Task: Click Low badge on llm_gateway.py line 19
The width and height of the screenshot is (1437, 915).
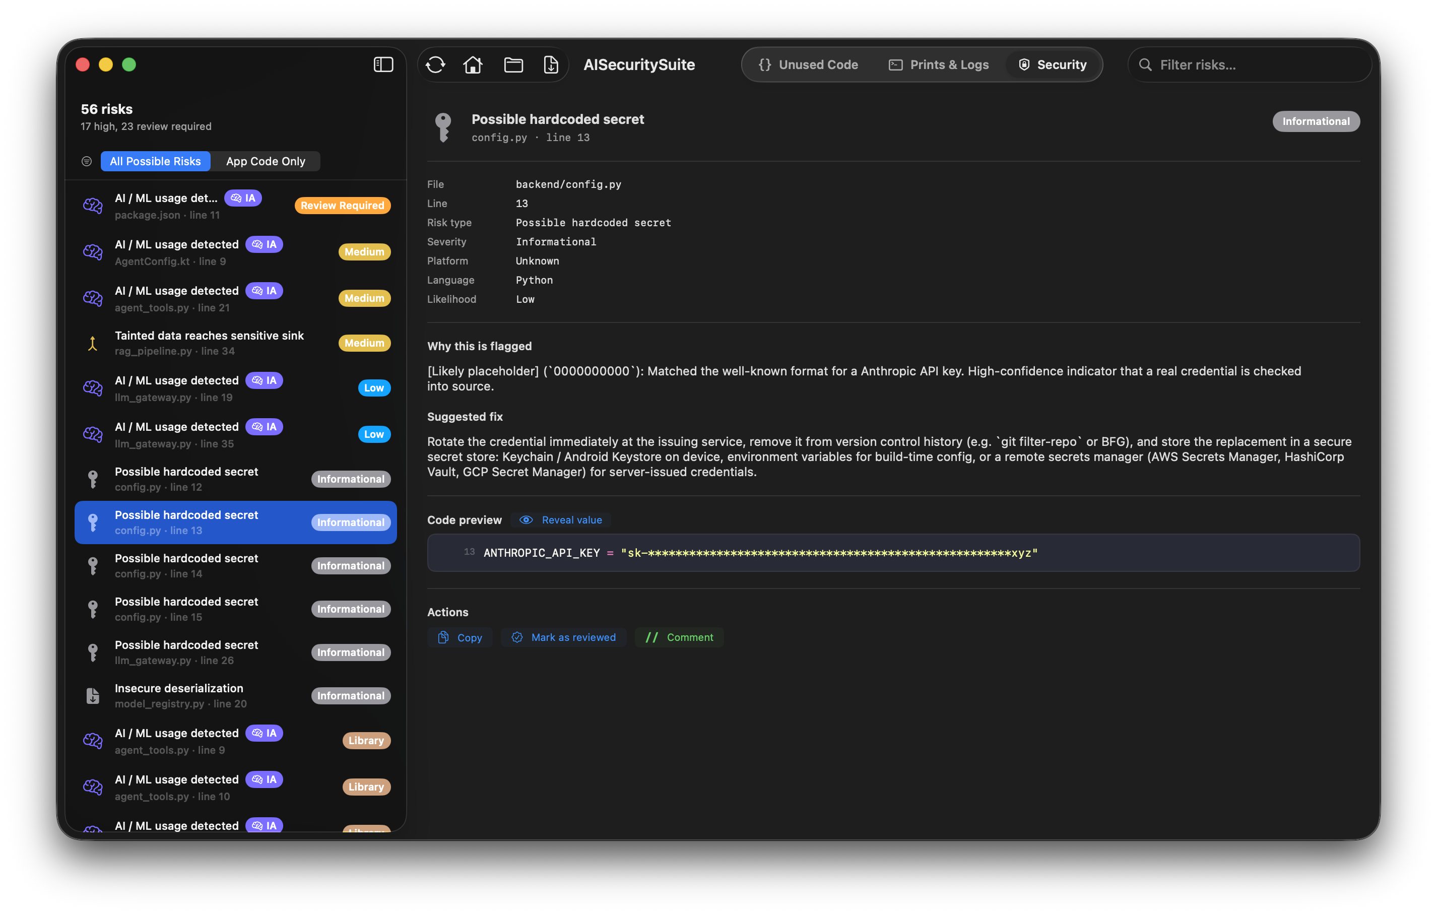Action: click(374, 388)
